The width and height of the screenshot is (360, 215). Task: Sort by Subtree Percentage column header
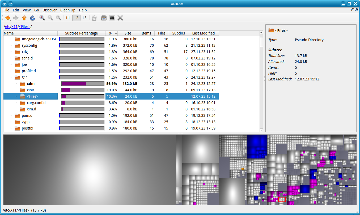tap(82, 33)
